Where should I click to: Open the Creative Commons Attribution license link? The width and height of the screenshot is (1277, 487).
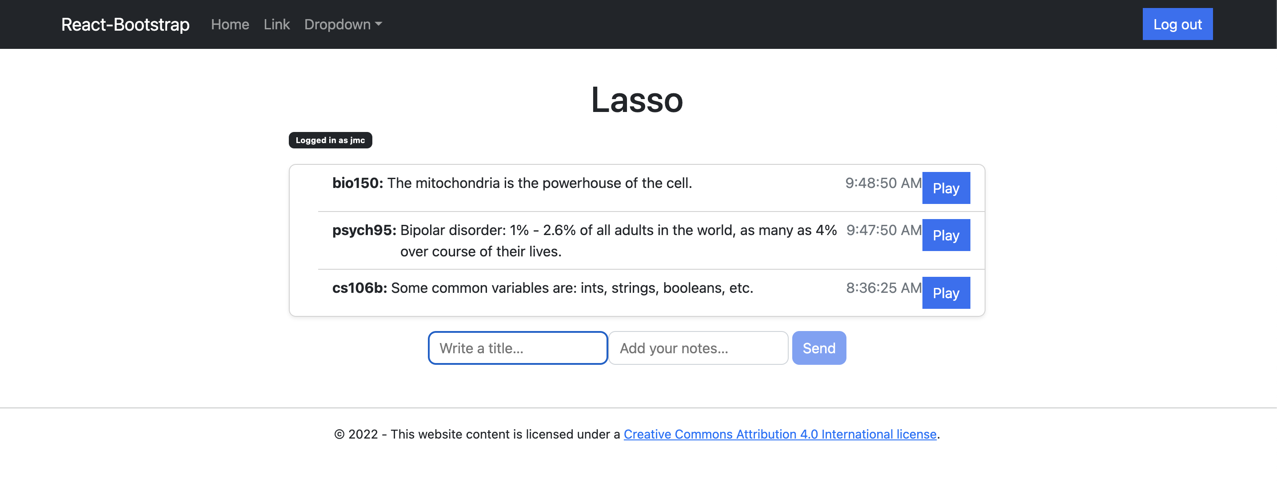[x=779, y=434]
